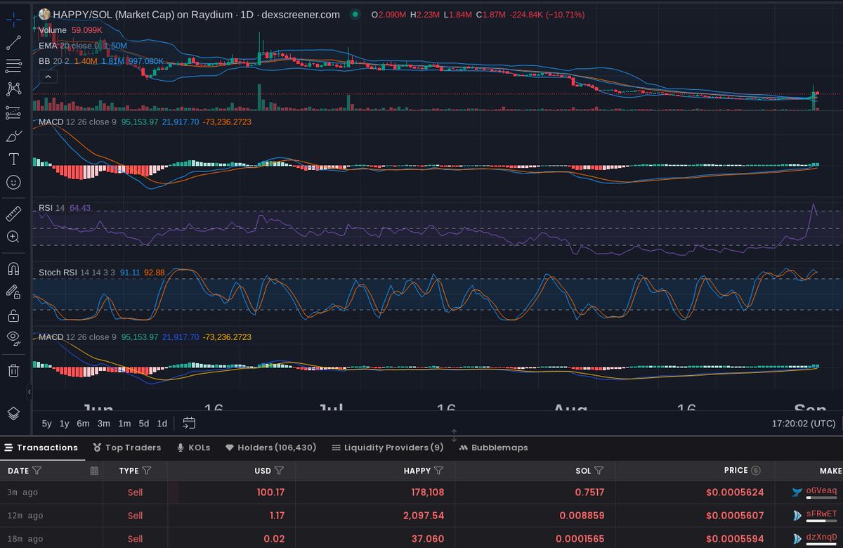Collapse the indicator legend with chevron
The image size is (843, 548).
47,77
